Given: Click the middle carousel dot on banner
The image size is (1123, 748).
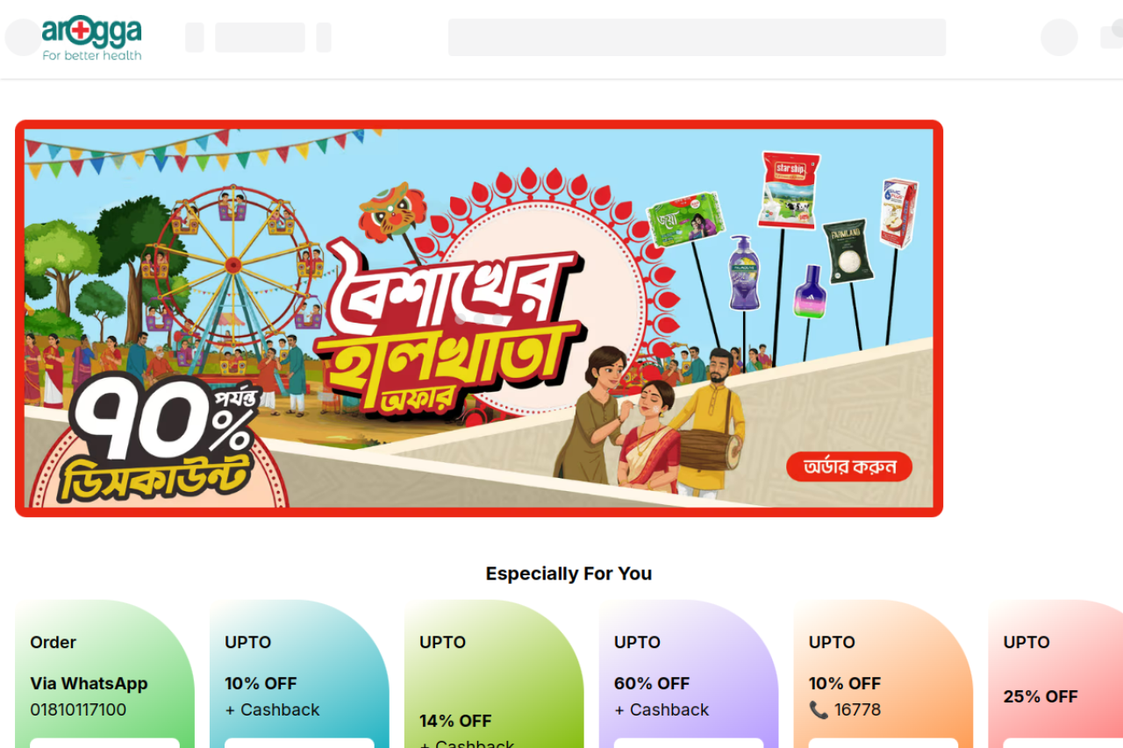Looking at the screenshot, I should click(x=479, y=319).
